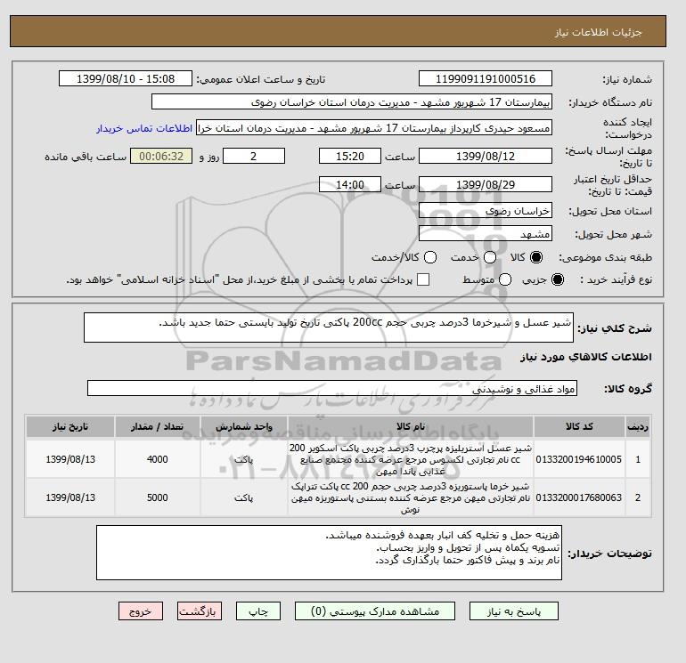Click need date 1399/08/13 in row 1
686x663 pixels.
(70, 459)
